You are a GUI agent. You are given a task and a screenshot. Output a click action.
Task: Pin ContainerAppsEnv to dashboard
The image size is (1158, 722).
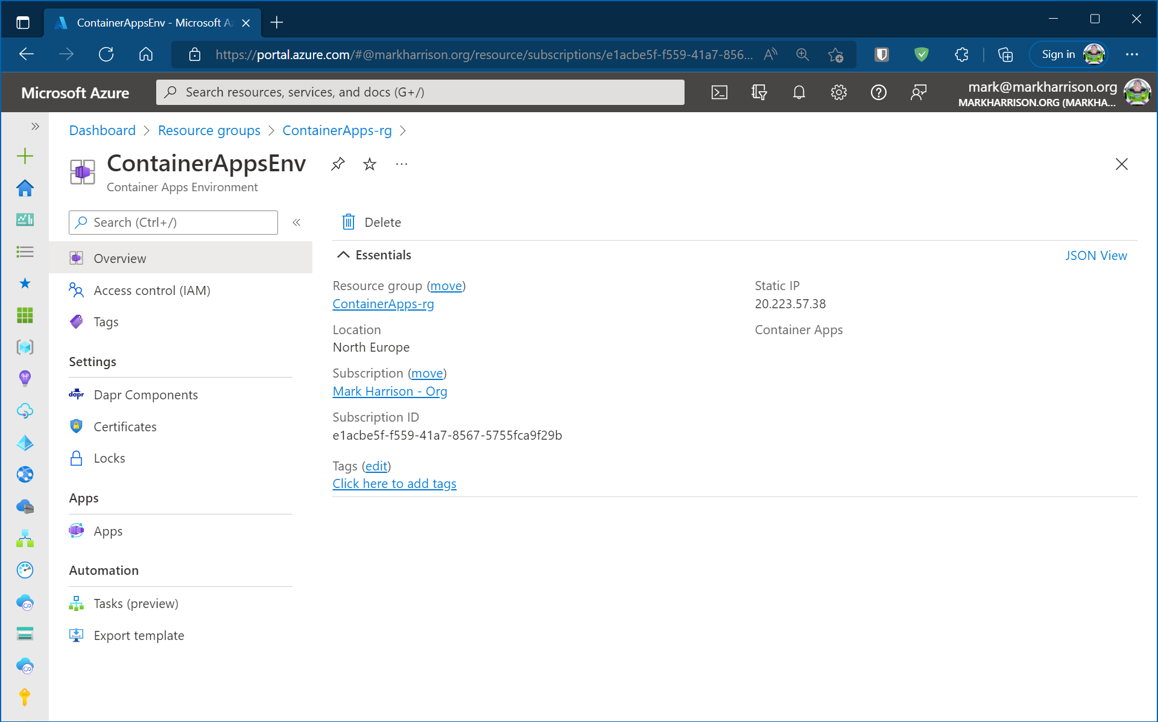pyautogui.click(x=338, y=164)
